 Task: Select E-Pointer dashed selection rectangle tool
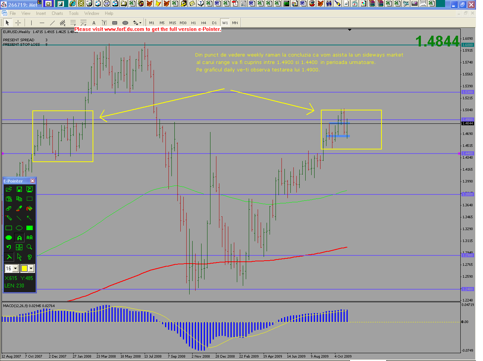point(30,199)
